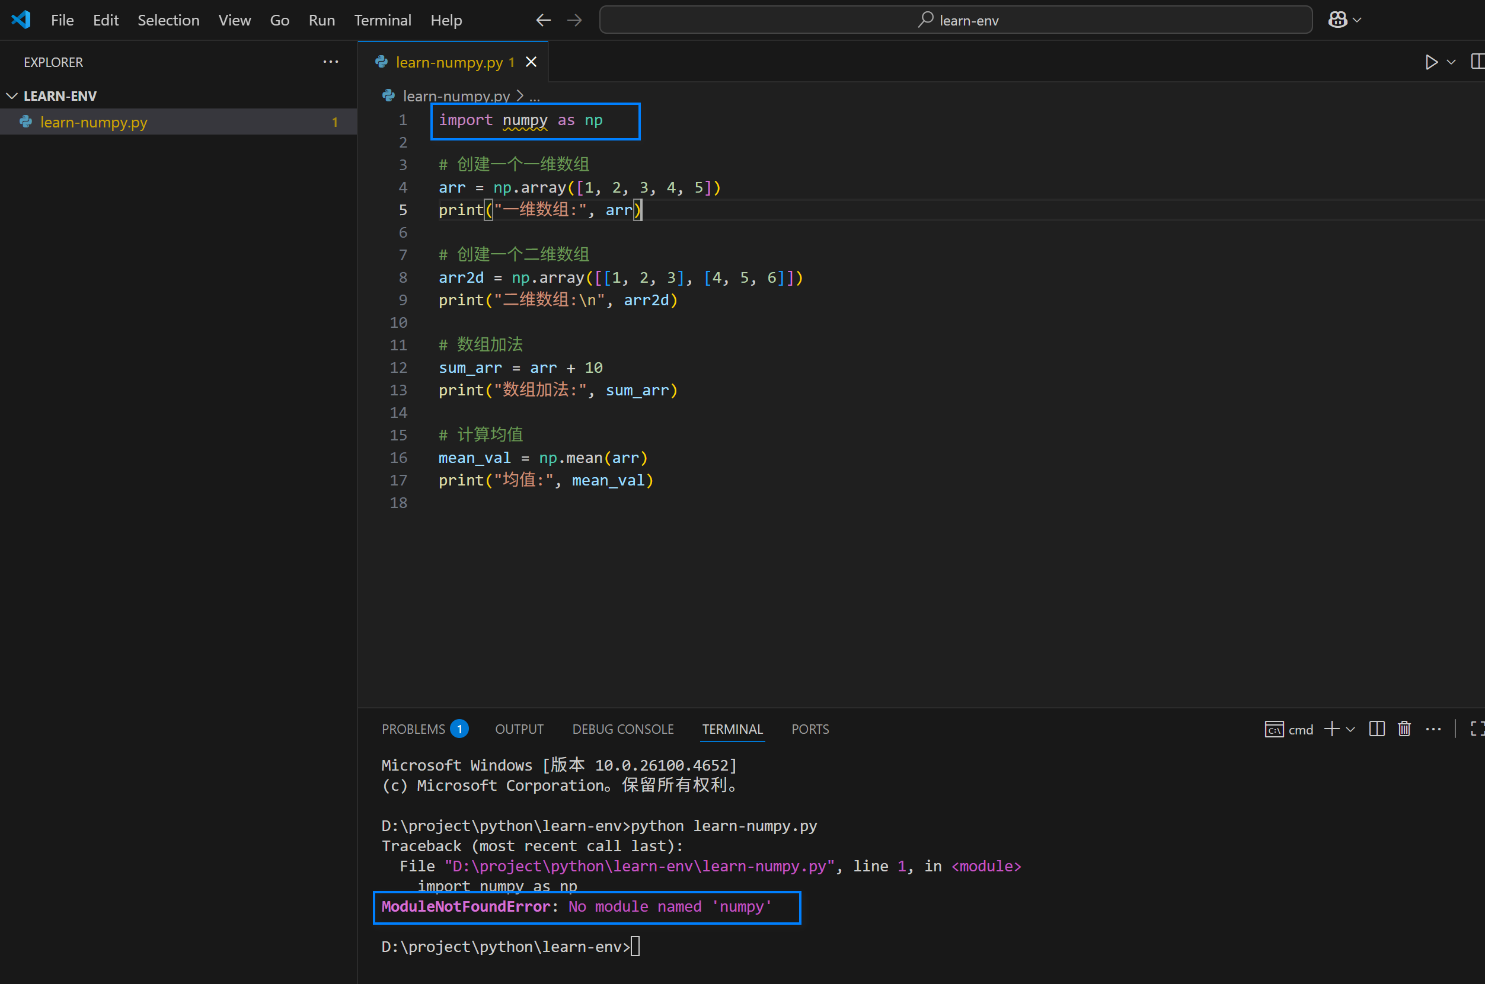Kill terminal with trash icon
Viewport: 1485px width, 984px height.
[x=1404, y=729]
